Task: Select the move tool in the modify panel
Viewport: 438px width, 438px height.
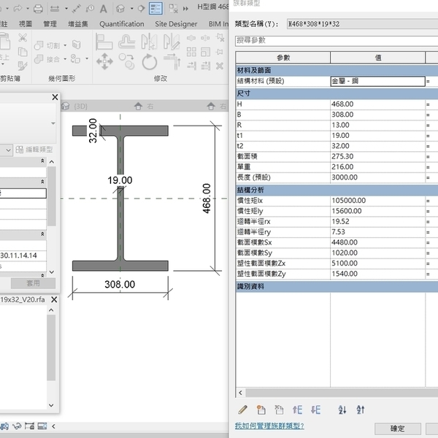Action: click(104, 61)
